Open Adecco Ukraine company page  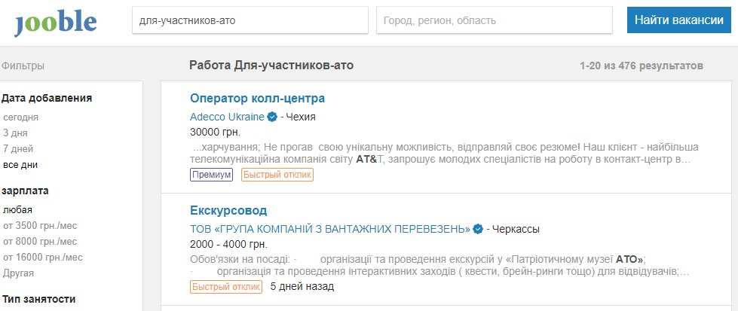tap(227, 117)
